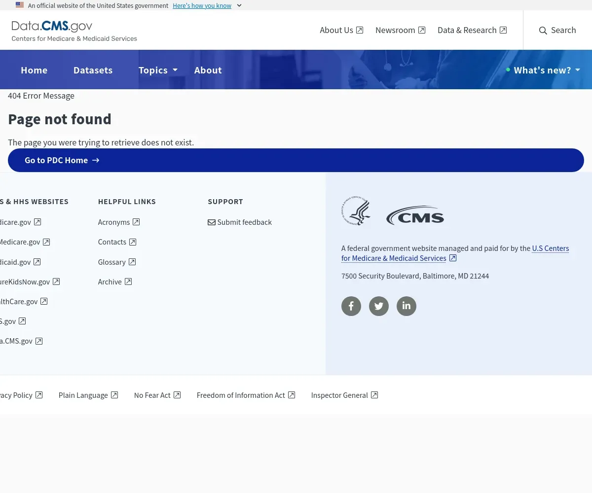Click external-link icon beside No Fear Act
Viewport: 592px width, 493px height.
point(177,395)
